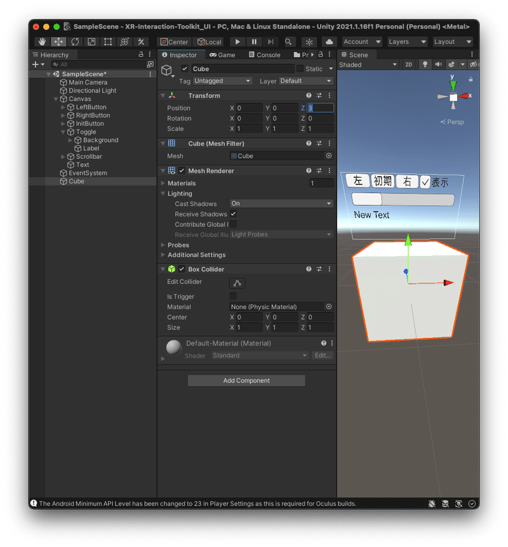Open the Layout dropdown menu

(453, 41)
